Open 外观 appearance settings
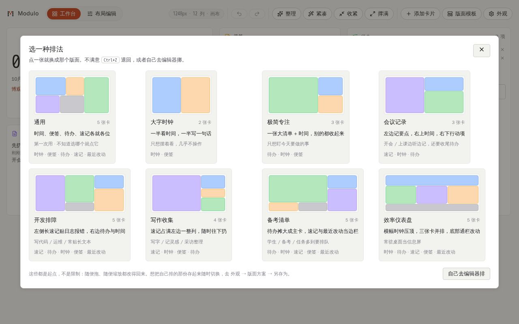The height and width of the screenshot is (324, 519). (x=498, y=14)
